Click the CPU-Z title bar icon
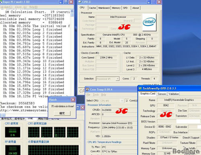 point(80,2)
